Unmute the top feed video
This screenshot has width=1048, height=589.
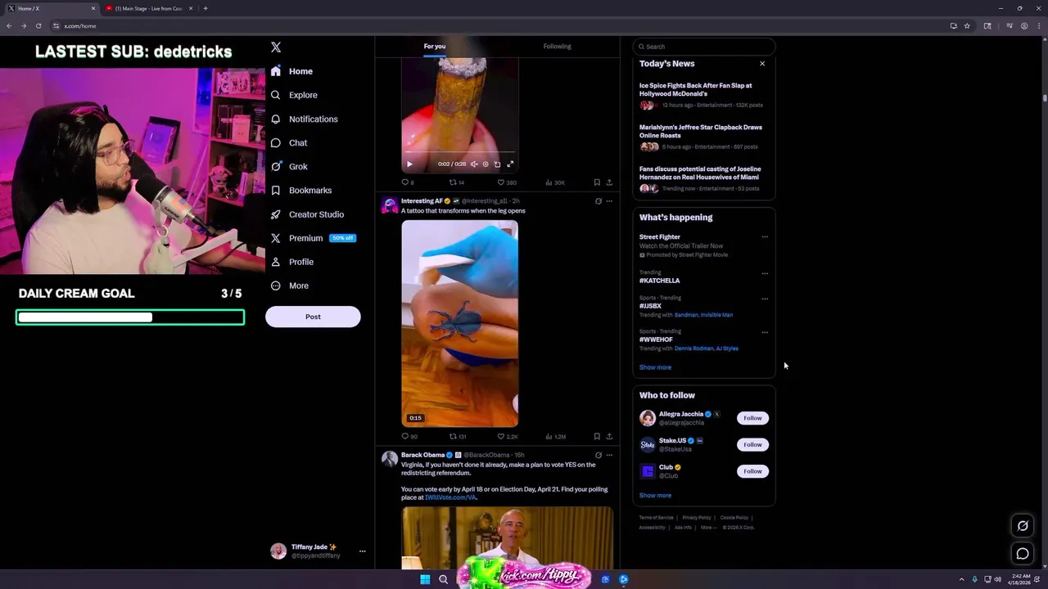click(x=474, y=164)
